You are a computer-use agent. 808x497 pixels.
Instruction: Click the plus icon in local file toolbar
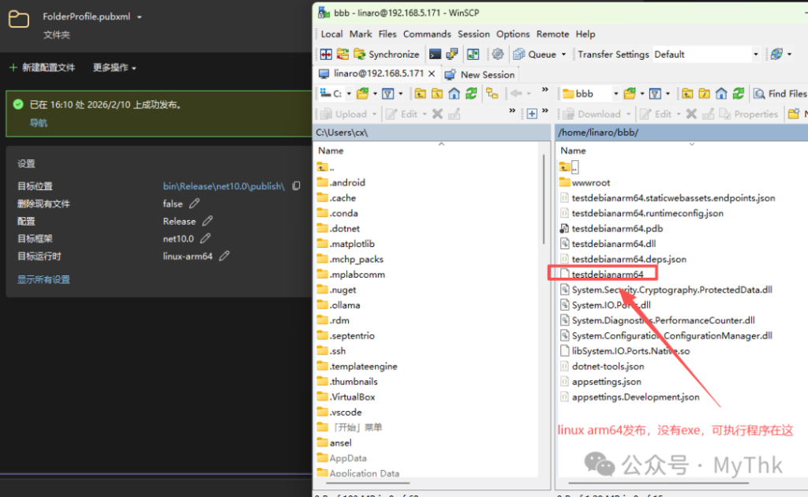tap(532, 114)
